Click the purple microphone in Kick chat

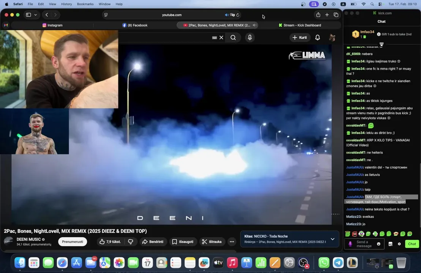coord(350,244)
